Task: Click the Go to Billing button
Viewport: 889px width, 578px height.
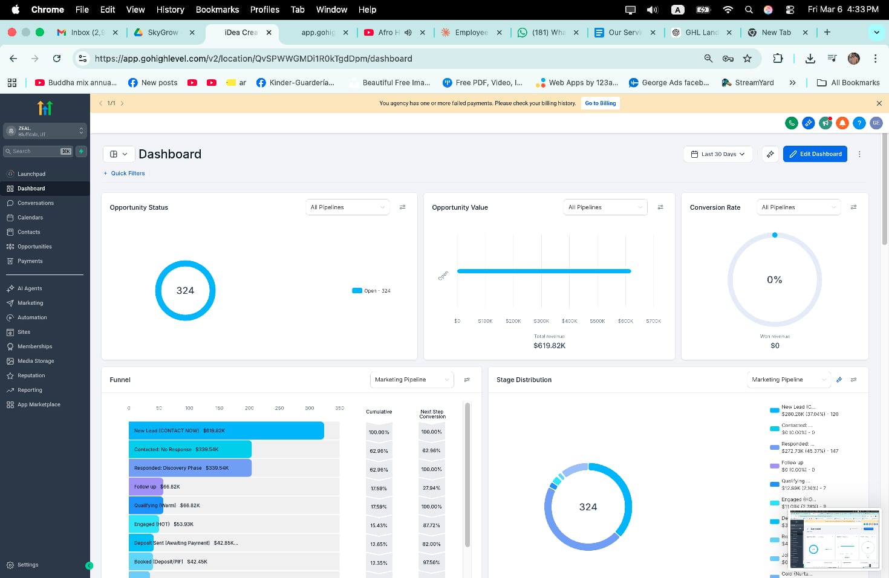Action: 600,103
